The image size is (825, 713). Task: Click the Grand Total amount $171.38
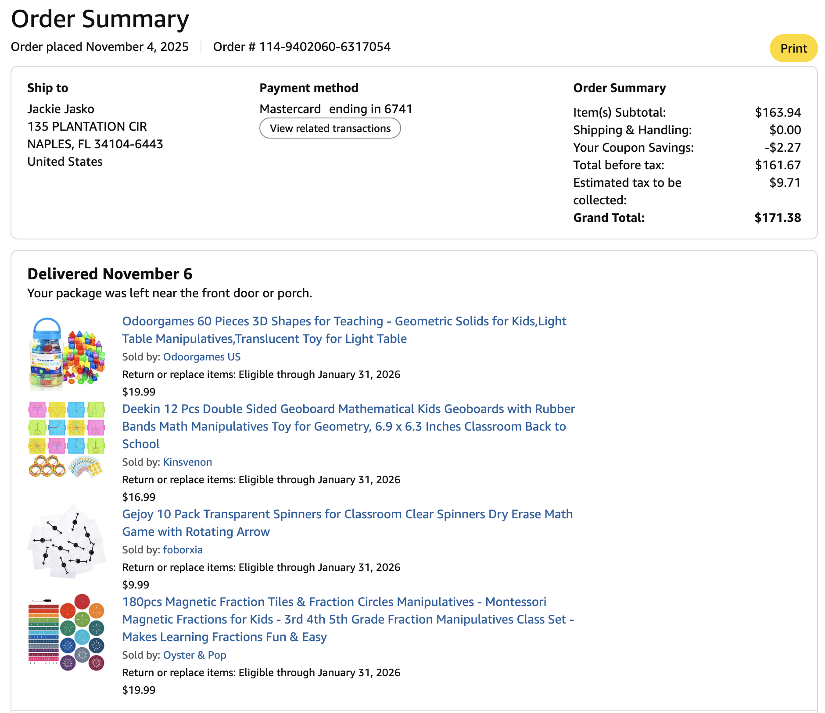point(777,218)
